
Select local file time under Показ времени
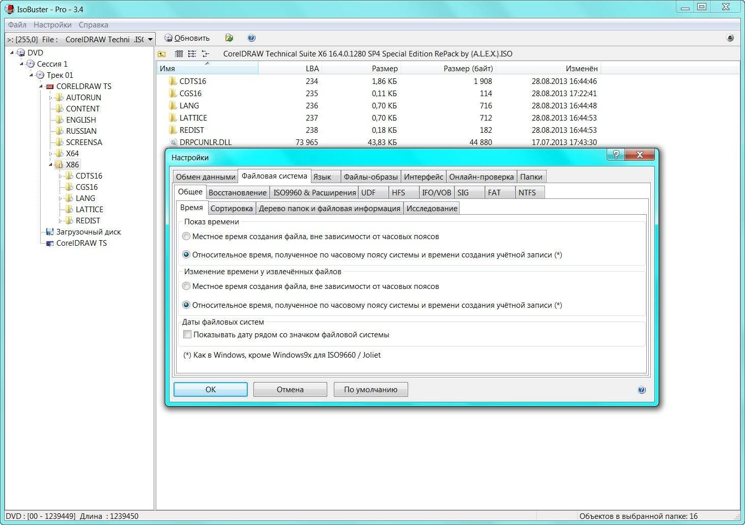186,237
